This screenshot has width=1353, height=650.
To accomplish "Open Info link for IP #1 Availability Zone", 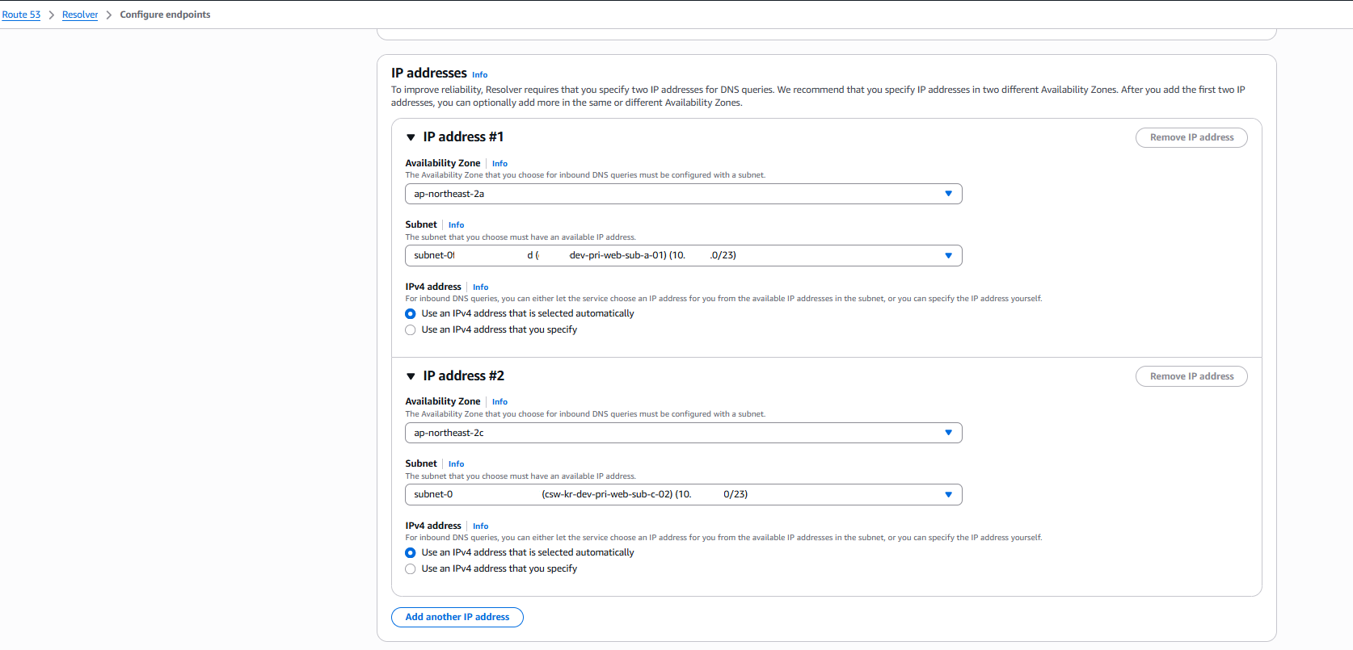I will click(x=499, y=164).
